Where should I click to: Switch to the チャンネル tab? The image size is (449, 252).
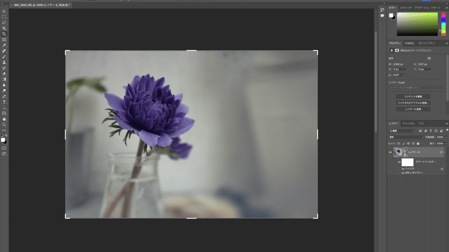(409, 123)
